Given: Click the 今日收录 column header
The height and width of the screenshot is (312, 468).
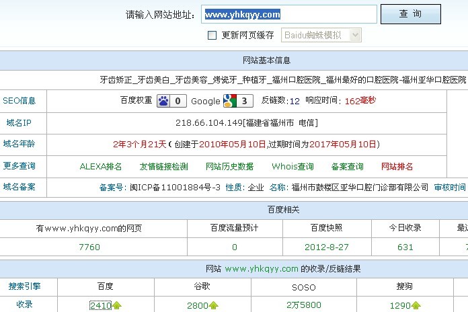Looking at the screenshot, I should pos(405,228).
